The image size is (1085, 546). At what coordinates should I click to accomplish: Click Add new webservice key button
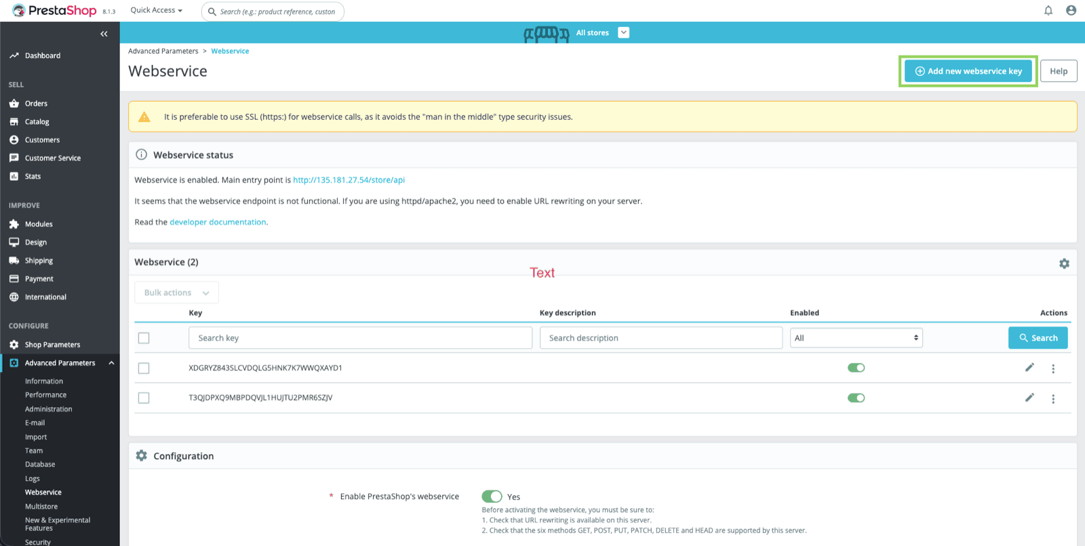point(968,71)
